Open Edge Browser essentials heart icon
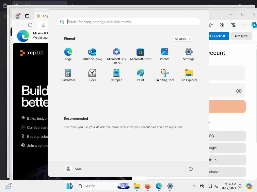This screenshot has height=192, width=257. [x=233, y=25]
